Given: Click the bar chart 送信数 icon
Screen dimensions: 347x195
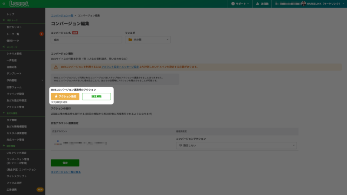Looking at the screenshot, I should tap(257, 3).
